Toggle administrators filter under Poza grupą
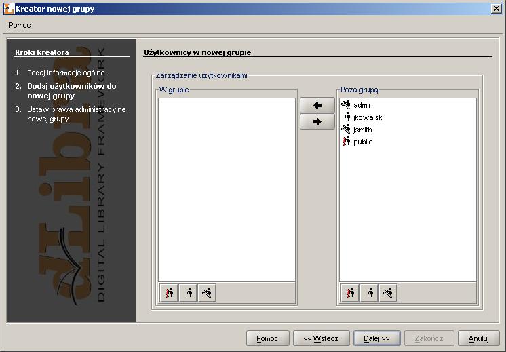This screenshot has height=352, width=506. [x=388, y=293]
